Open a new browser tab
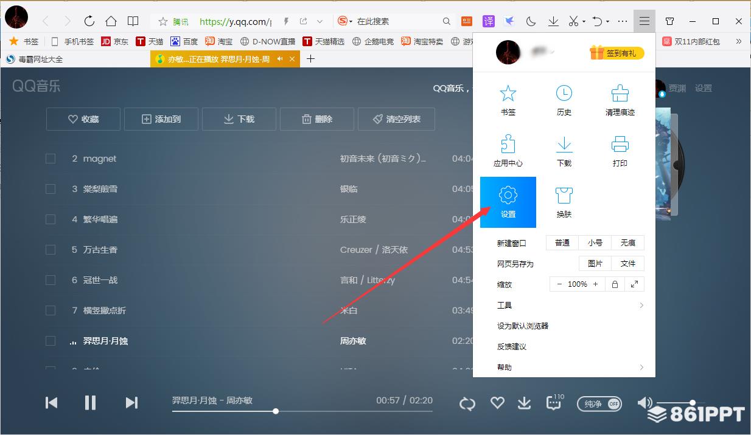This screenshot has width=751, height=435. 310,59
